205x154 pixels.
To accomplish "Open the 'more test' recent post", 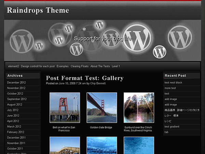I will click(170, 88).
